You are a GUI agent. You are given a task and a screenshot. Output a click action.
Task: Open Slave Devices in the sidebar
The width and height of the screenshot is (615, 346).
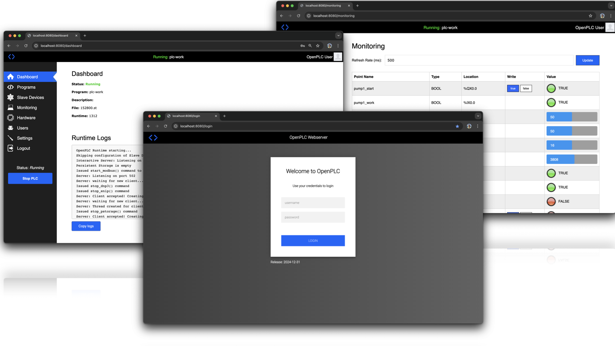click(30, 97)
